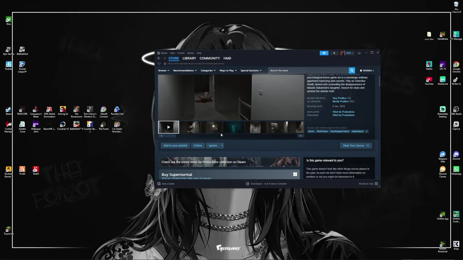The height and width of the screenshot is (260, 463).
Task: Follow the game with Follow button
Action: pyautogui.click(x=198, y=146)
